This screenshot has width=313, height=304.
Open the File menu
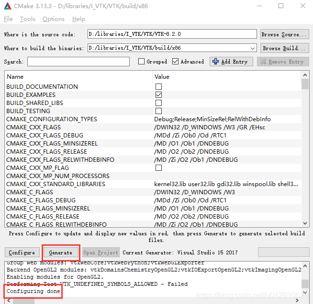8,19
